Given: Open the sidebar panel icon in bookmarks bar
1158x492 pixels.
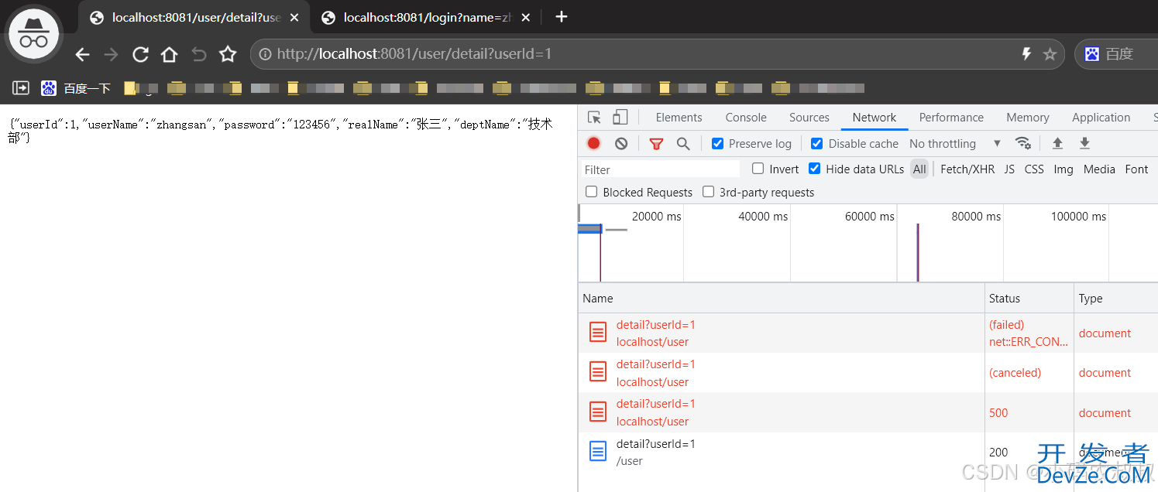Looking at the screenshot, I should [x=21, y=88].
